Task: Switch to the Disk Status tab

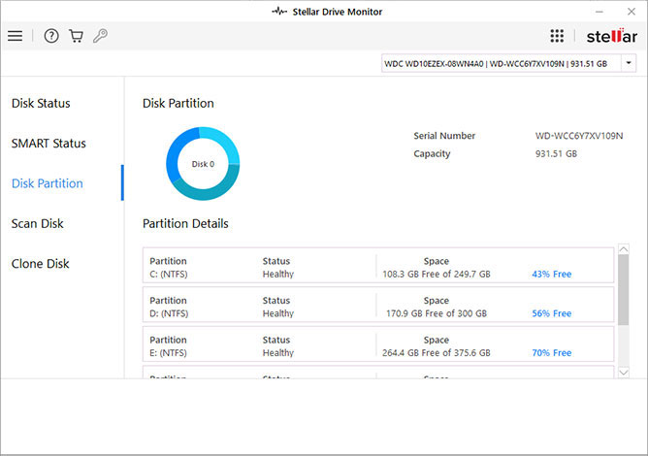Action: [x=41, y=103]
